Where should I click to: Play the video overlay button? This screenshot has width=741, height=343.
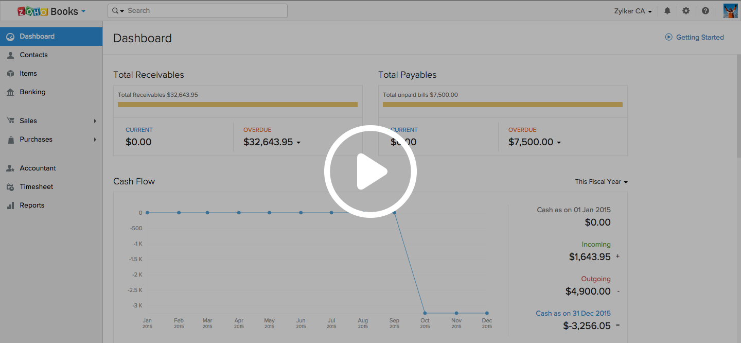pos(370,171)
